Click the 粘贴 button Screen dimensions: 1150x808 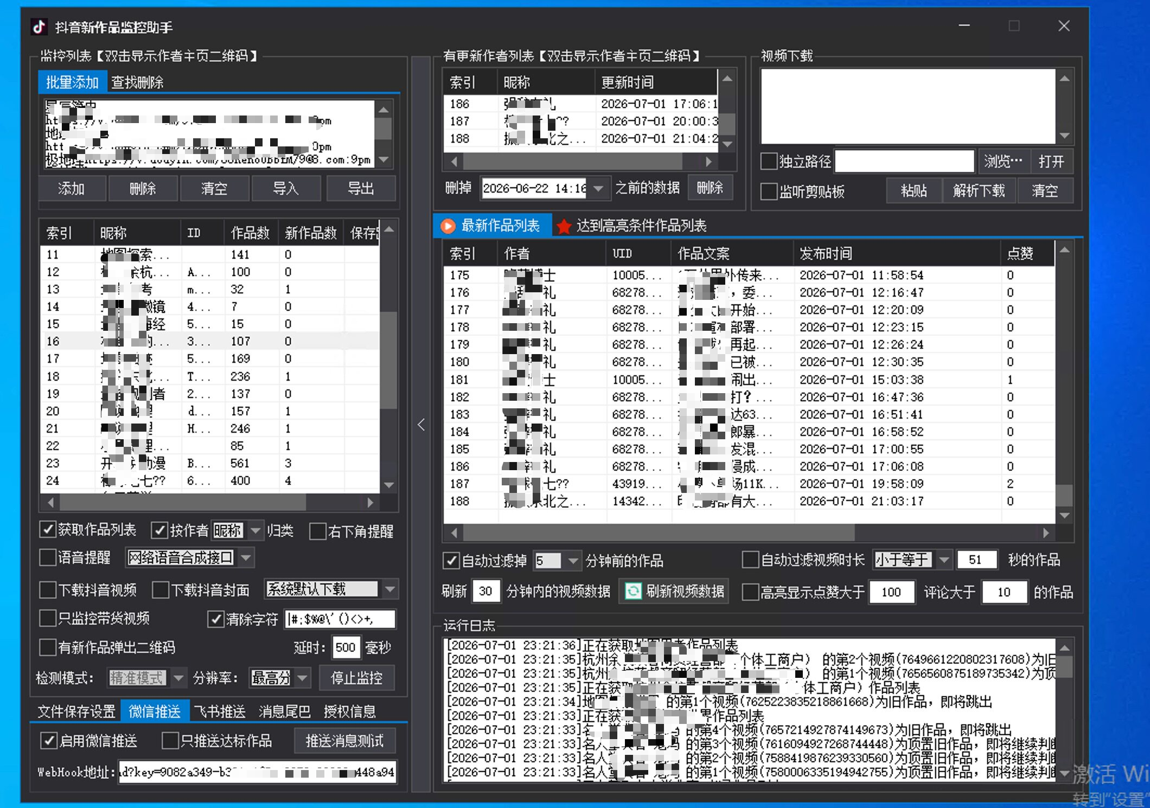point(914,191)
